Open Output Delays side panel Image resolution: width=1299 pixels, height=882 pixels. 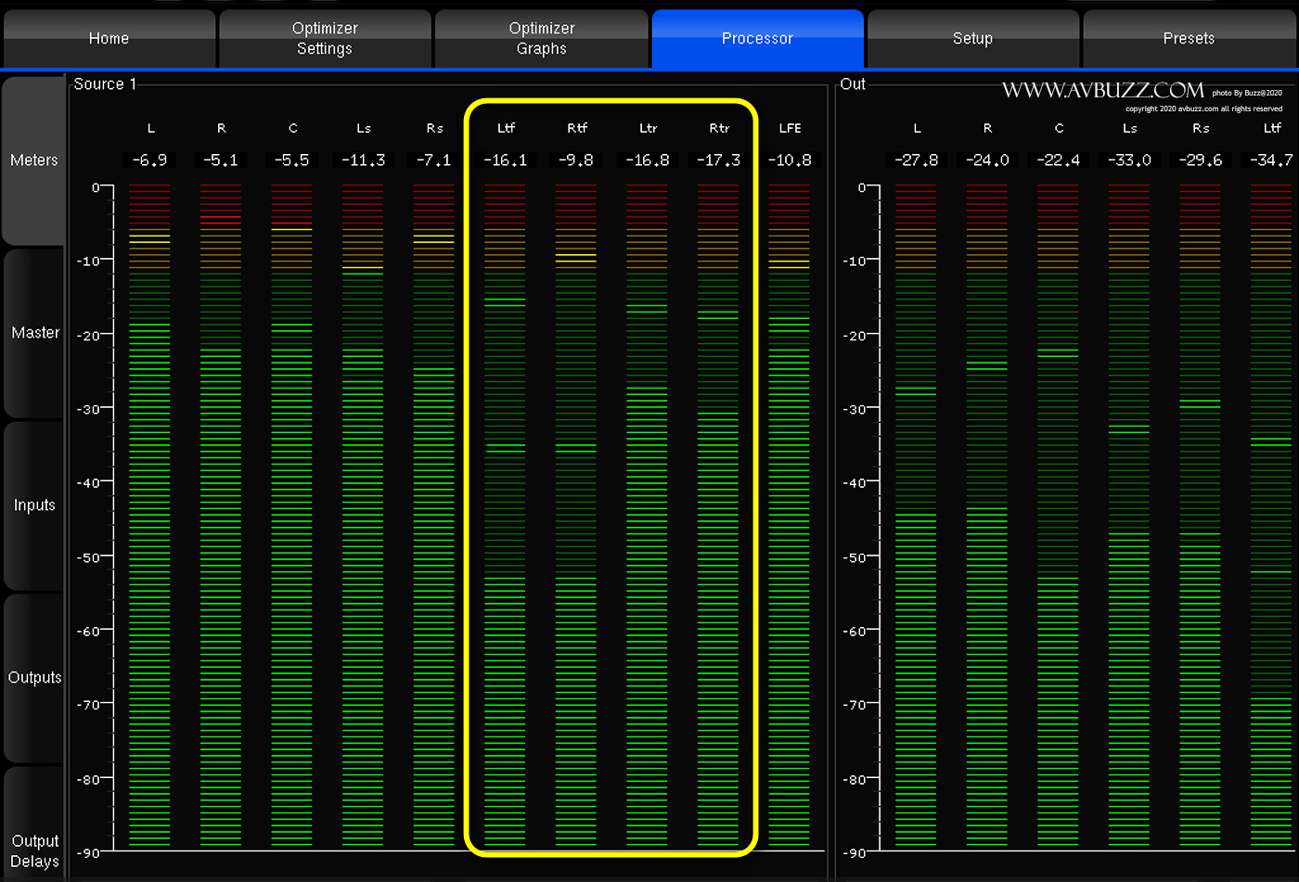coord(34,850)
